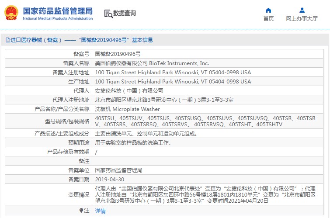Screen dimensions: 330x218
Task: Select the 备案人注册地址 label
Action: point(71,73)
